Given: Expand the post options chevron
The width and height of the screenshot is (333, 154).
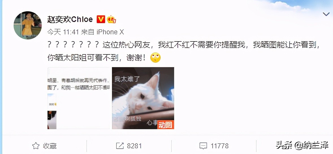Looking at the screenshot, I should (326, 14).
